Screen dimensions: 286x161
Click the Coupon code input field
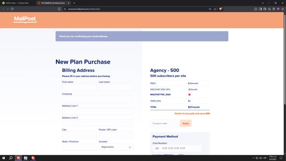165,123
